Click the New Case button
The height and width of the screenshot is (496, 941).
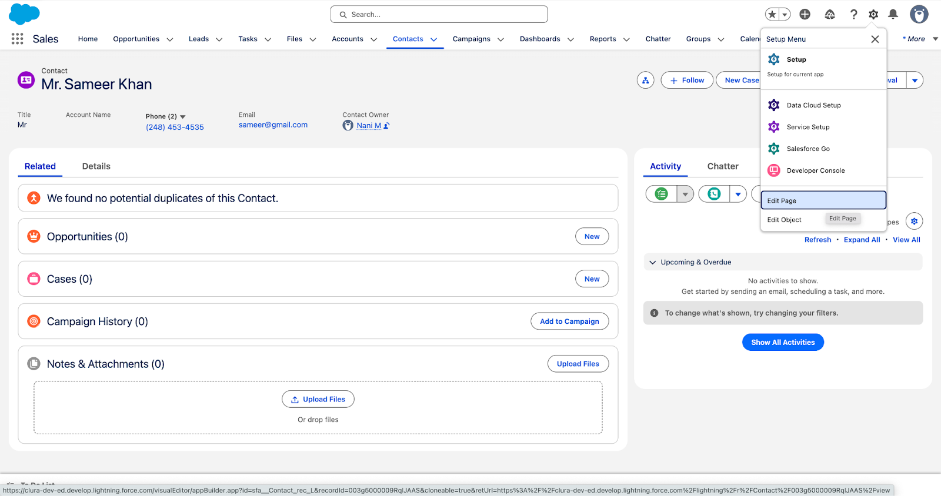(x=742, y=81)
